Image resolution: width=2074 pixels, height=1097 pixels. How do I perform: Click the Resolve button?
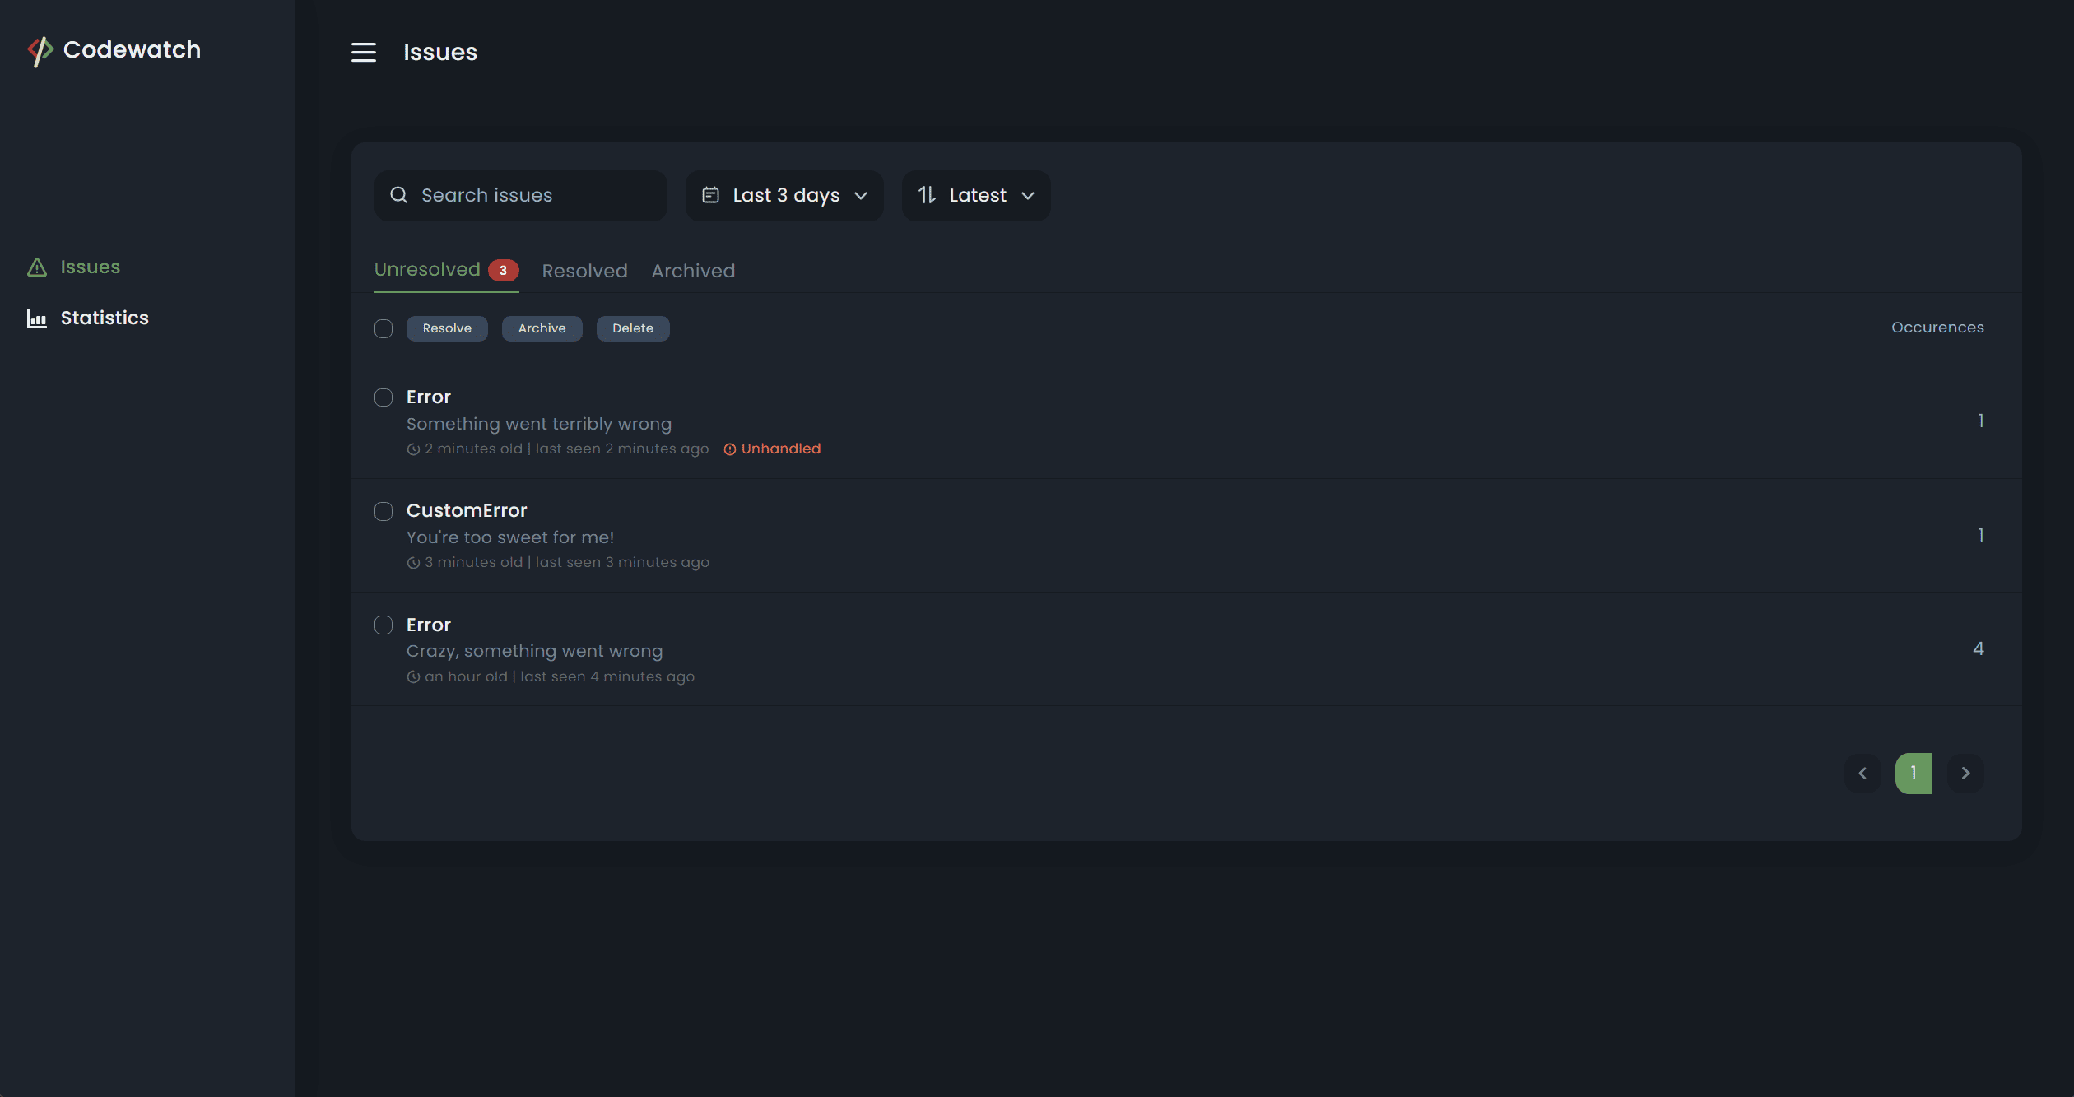(447, 328)
